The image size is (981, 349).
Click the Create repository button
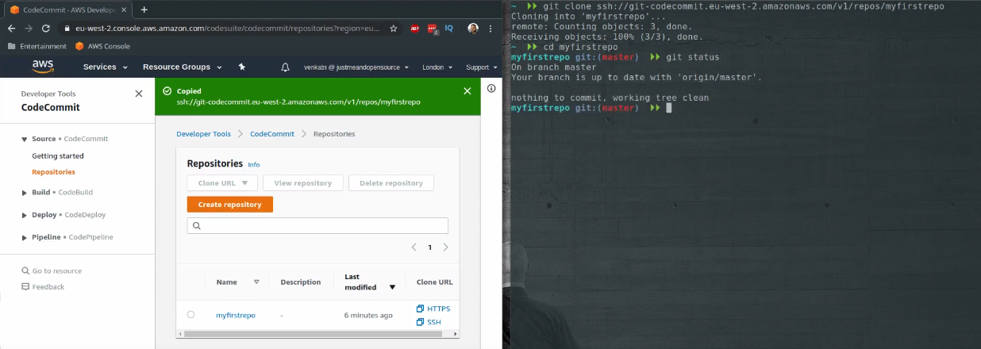[x=230, y=205]
